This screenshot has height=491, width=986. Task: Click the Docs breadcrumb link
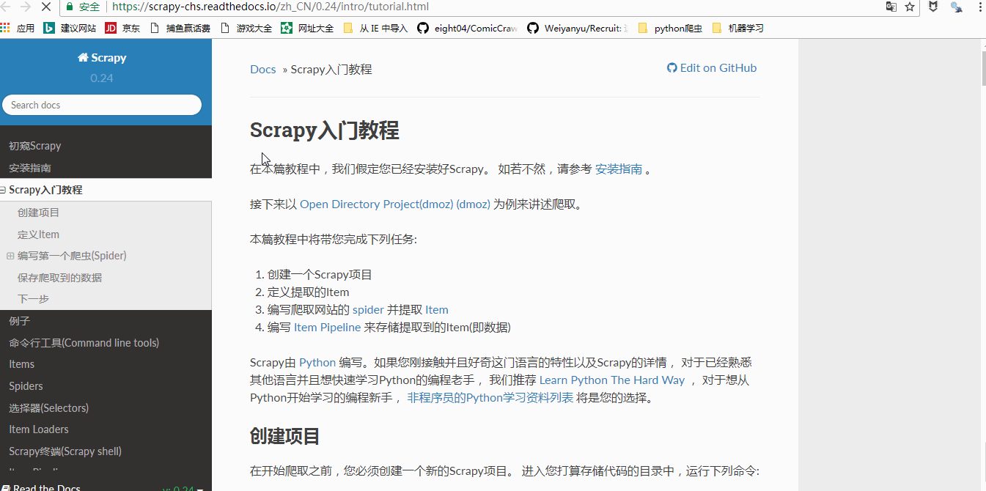(263, 70)
